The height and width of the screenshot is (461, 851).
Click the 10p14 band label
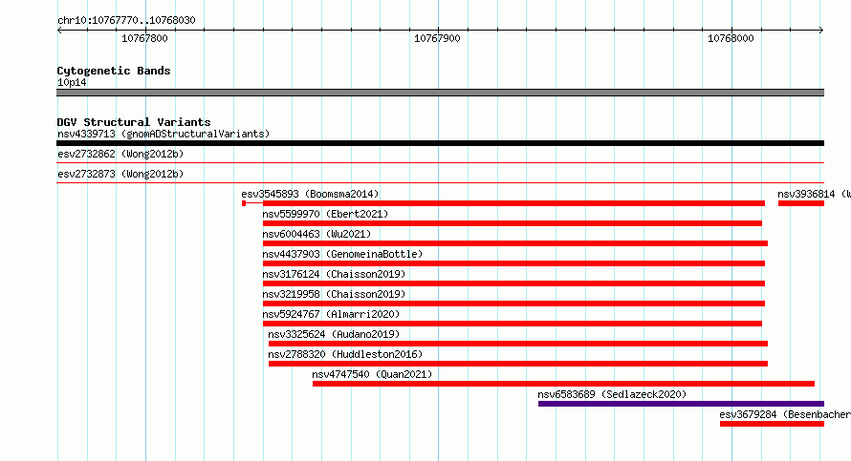(x=72, y=82)
